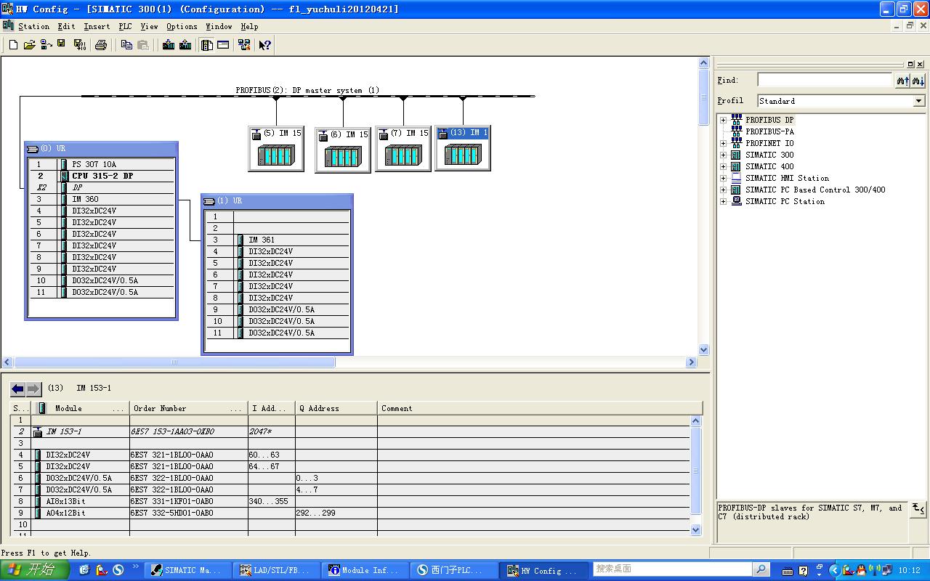
Task: Select DP slave station (13) IM 1
Action: coord(463,149)
